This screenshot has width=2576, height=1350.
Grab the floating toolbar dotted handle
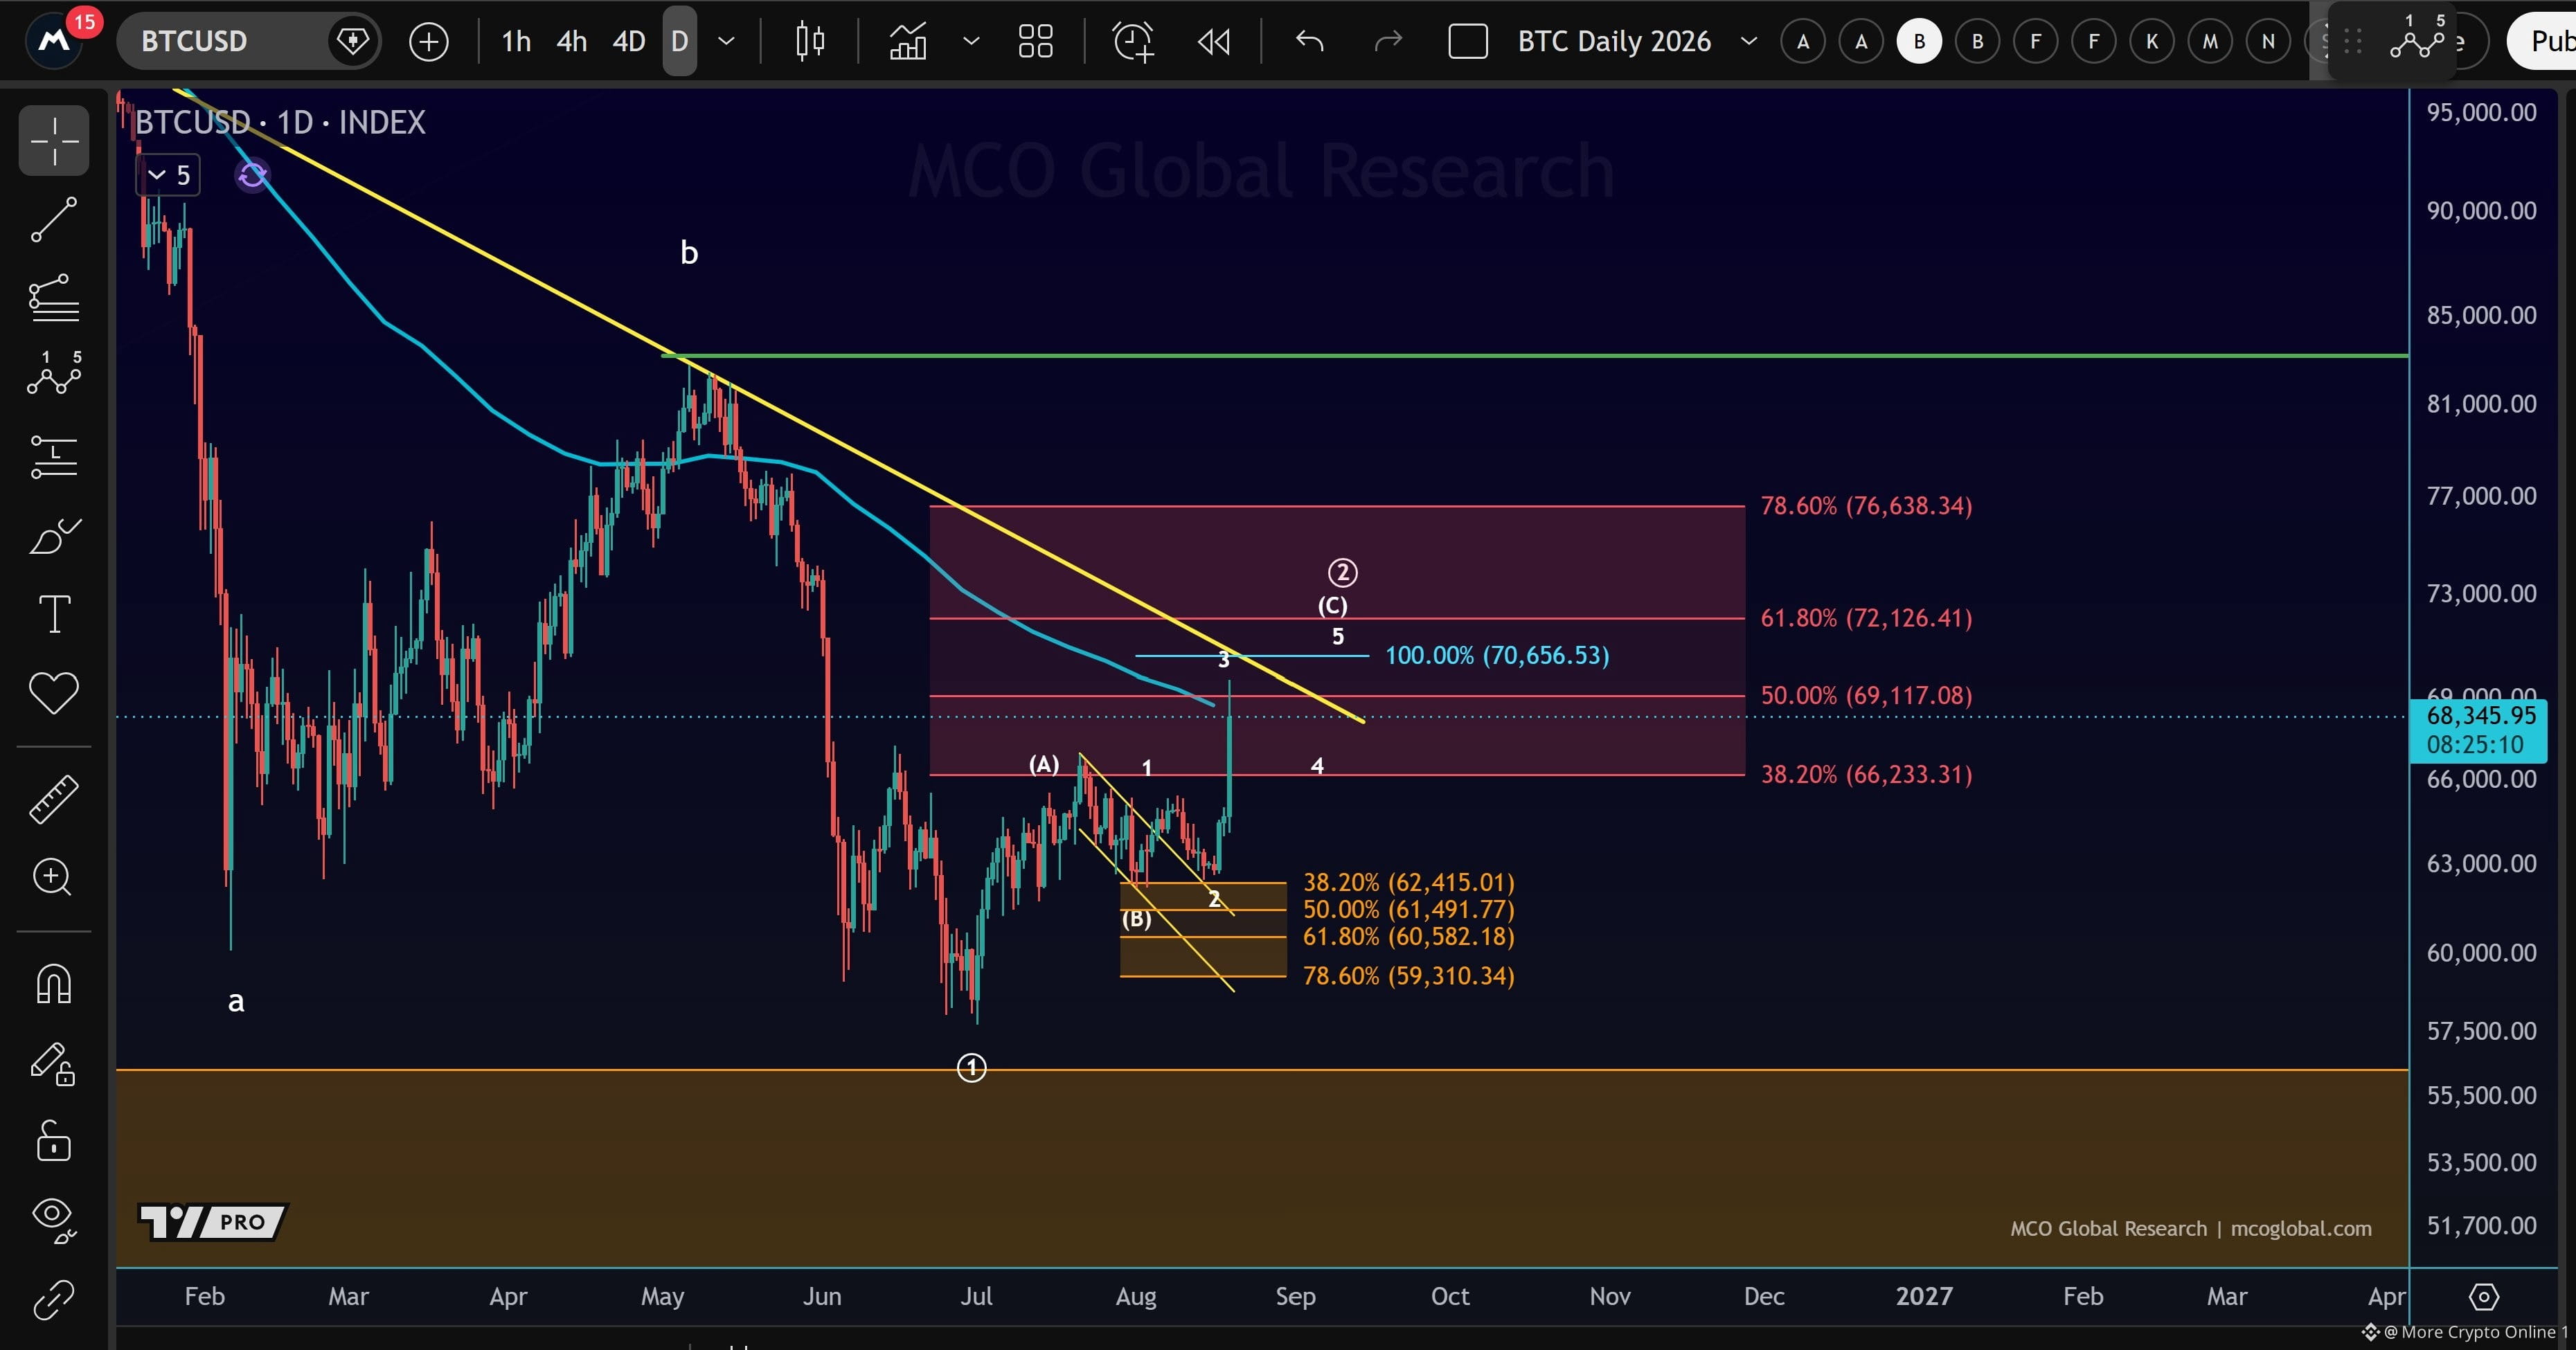(2353, 41)
